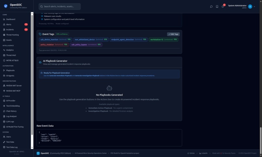Click System configuration and patch level information
The height and width of the screenshot is (157, 262).
tap(64, 20)
